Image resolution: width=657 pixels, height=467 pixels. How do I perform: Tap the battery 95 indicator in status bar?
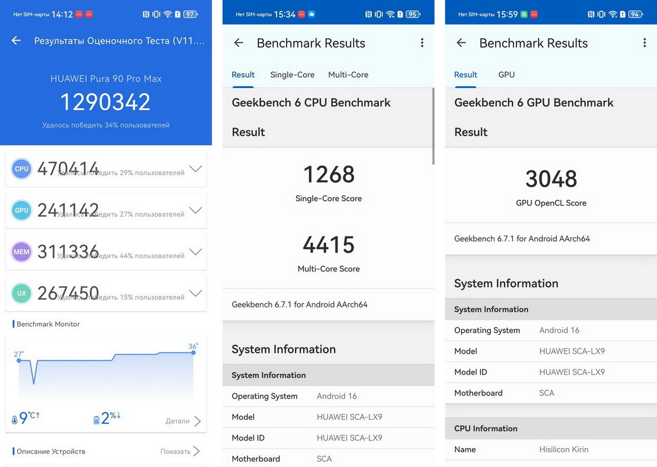click(413, 14)
